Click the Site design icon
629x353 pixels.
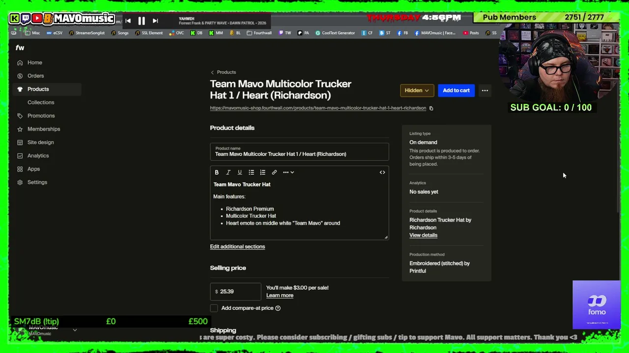point(20,142)
